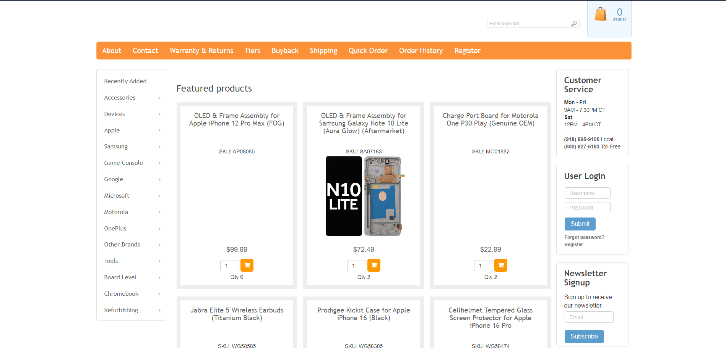Expand the Devices category arrow
726x348 pixels.
pos(159,114)
